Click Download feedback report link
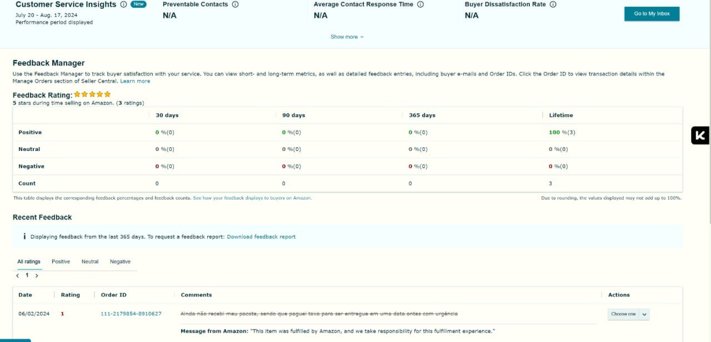 pyautogui.click(x=261, y=237)
